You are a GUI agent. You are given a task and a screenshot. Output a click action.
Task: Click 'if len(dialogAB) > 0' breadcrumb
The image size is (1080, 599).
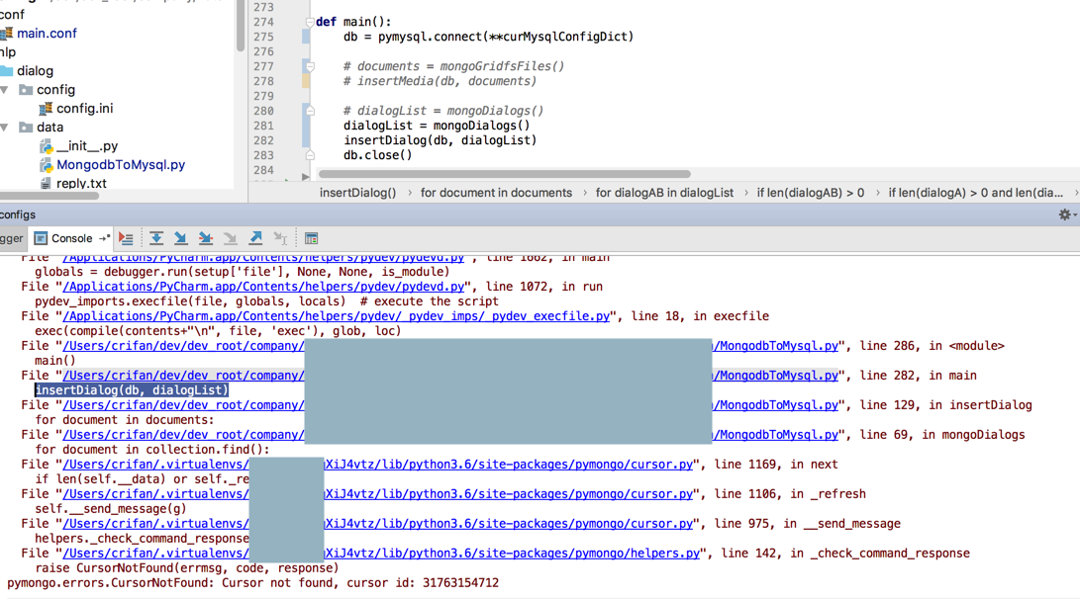tap(810, 193)
